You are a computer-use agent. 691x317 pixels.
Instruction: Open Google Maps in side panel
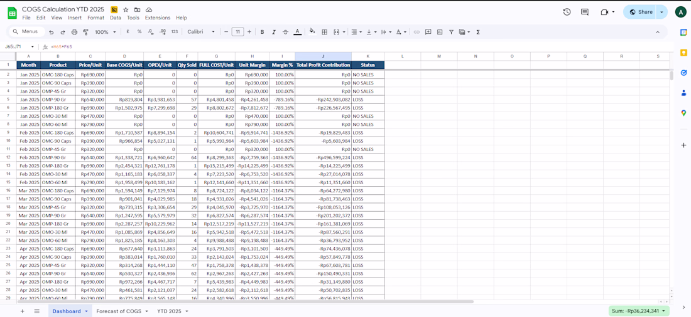[683, 113]
